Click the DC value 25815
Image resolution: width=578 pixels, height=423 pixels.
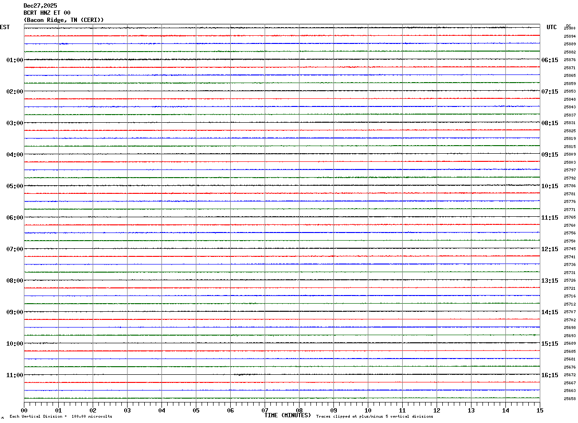tap(569, 147)
